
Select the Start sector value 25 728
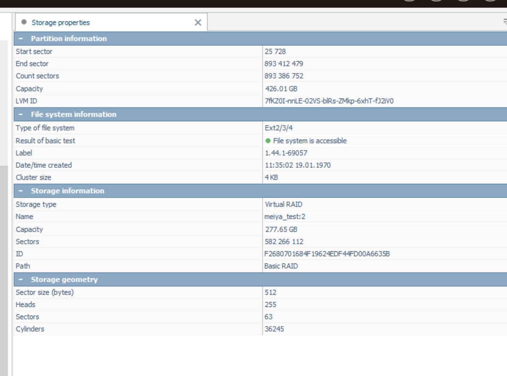pyautogui.click(x=275, y=51)
